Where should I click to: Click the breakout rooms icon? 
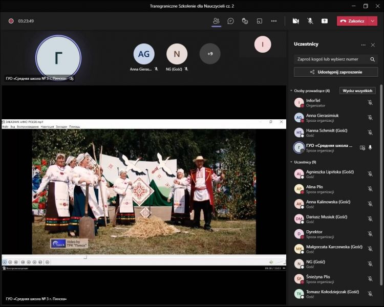tap(260, 21)
